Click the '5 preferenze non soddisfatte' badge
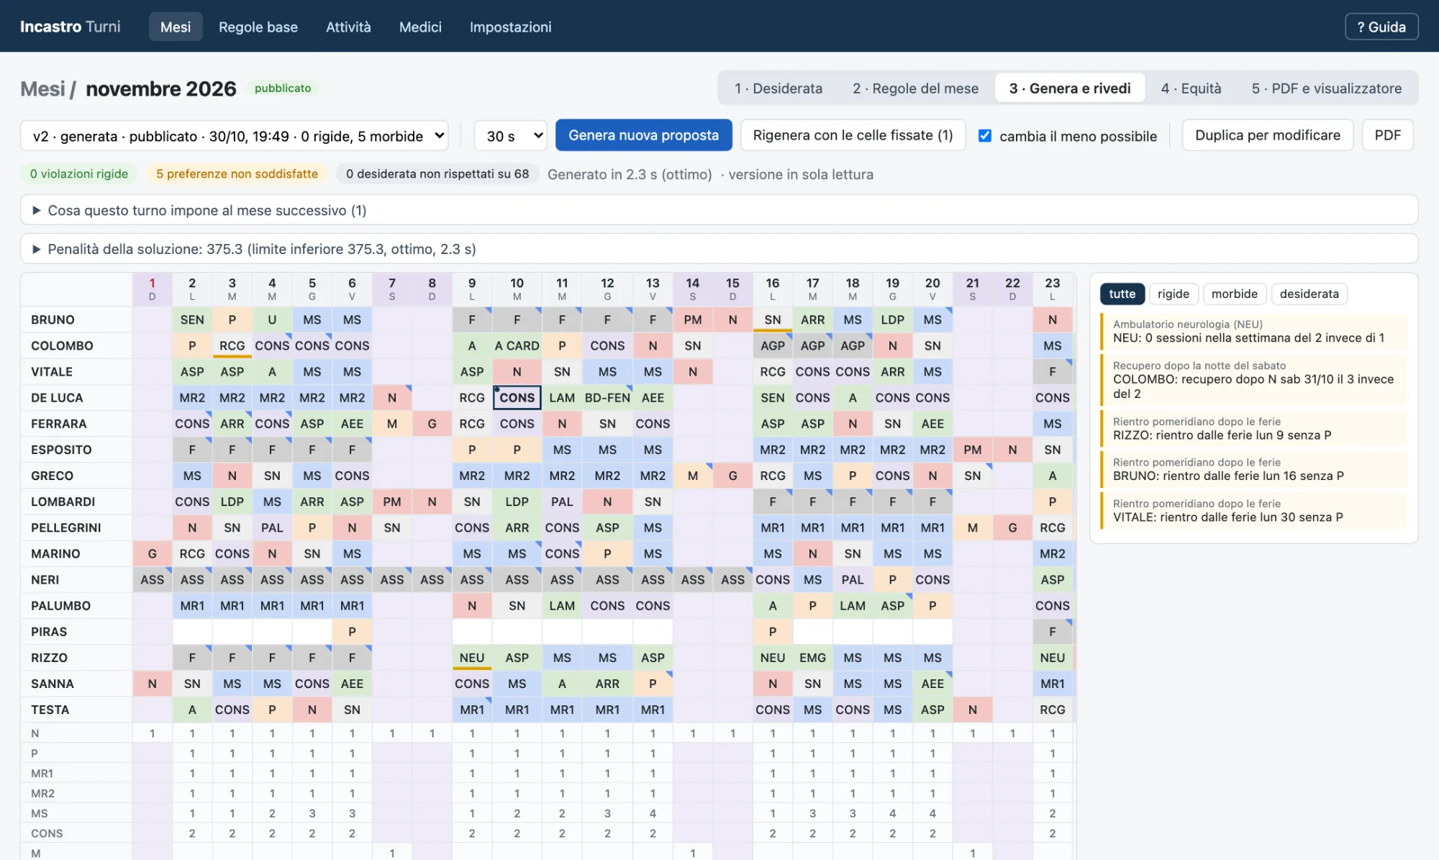The width and height of the screenshot is (1439, 860). 237,173
